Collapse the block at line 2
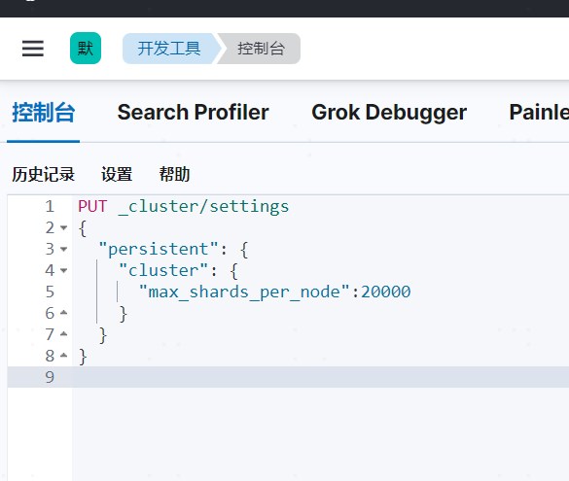The height and width of the screenshot is (481, 569). [x=64, y=228]
